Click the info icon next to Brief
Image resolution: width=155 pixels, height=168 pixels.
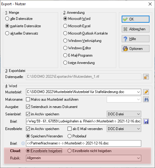point(23,143)
